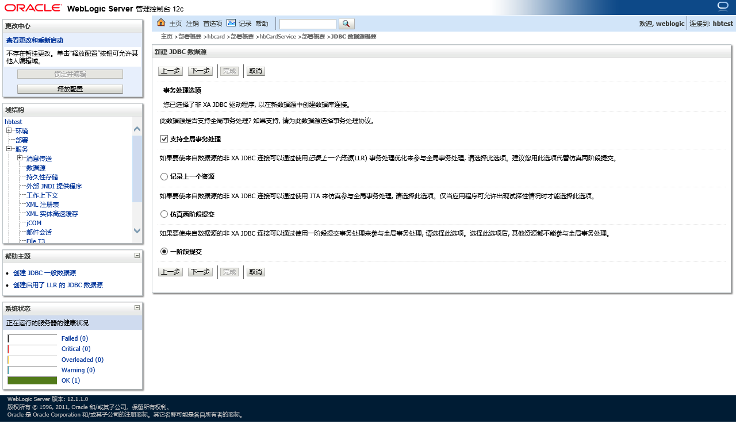The width and height of the screenshot is (736, 424).
Task: Click Warning (0) status link
Action: [78, 370]
